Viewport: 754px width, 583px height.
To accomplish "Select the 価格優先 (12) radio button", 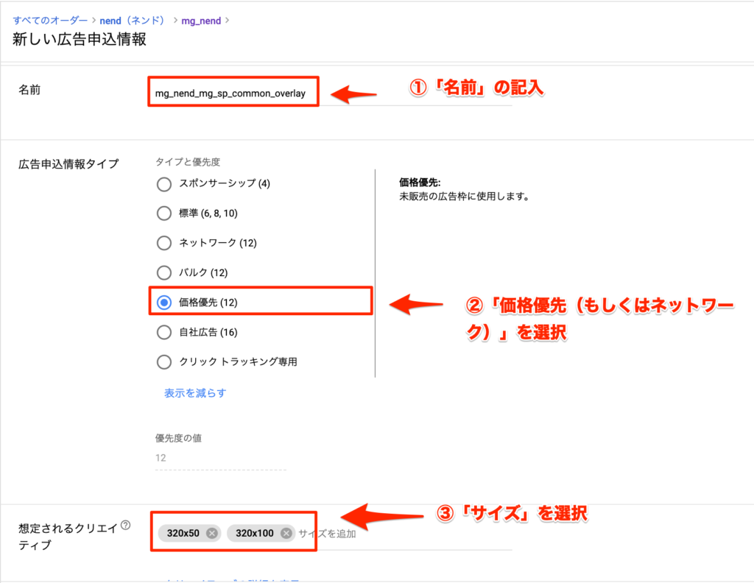I will [164, 303].
